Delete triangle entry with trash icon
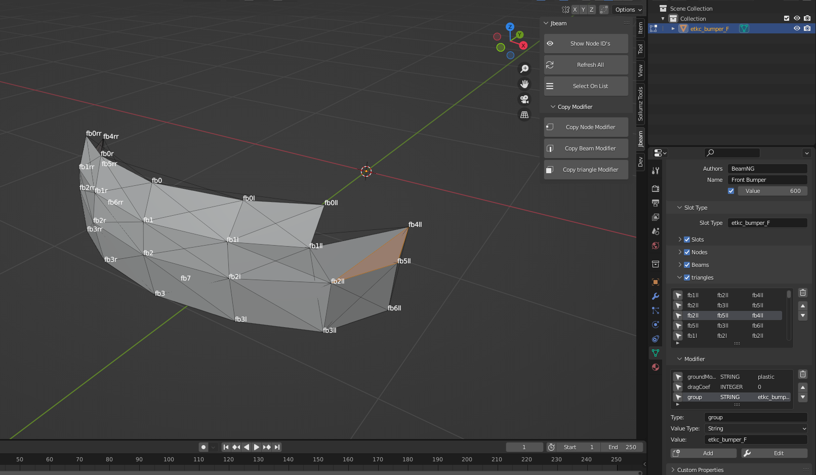Viewport: 816px width, 475px height. (x=803, y=293)
